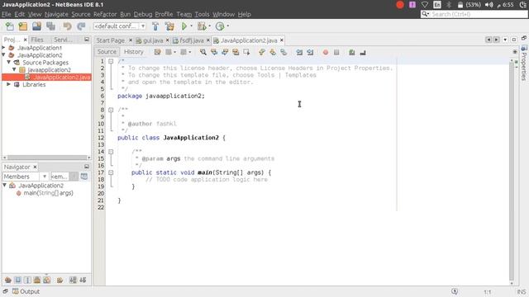Open the Profile Project dropdown arrow
The height and width of the screenshot is (297, 529).
pos(228,26)
